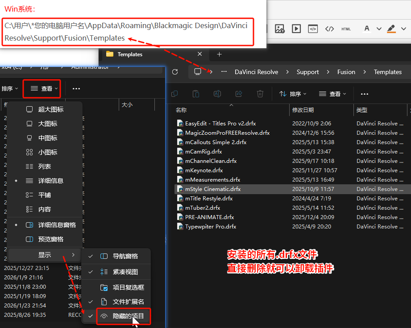Choose 小图标 view option

coord(45,152)
